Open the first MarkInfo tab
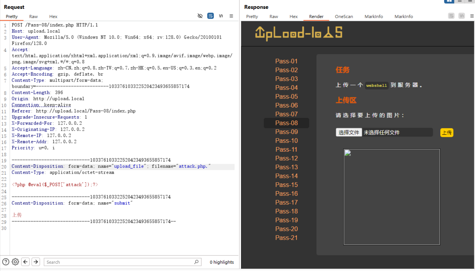Viewport: 475px width, 271px height. (x=374, y=17)
